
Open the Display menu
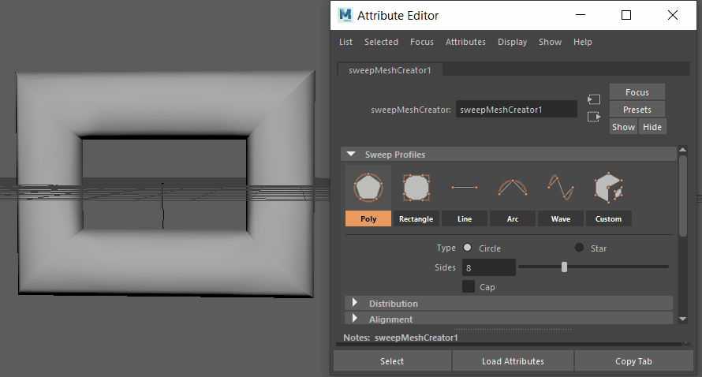tap(512, 42)
